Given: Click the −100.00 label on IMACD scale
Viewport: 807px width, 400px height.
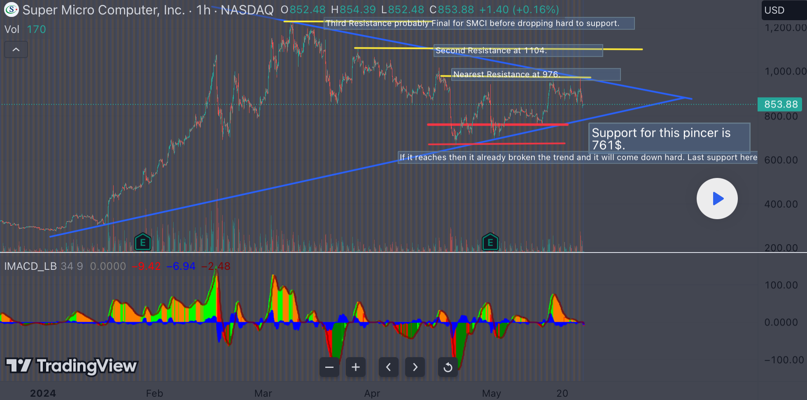Looking at the screenshot, I should [784, 360].
